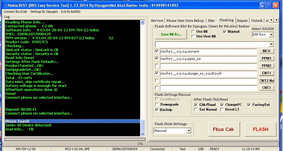The height and width of the screenshot is (151, 283).
Task: Open the Phone User Data Bekup tab
Action: coord(185,21)
